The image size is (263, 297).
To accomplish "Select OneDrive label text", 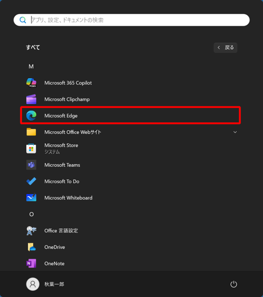I will pyautogui.click(x=55, y=247).
